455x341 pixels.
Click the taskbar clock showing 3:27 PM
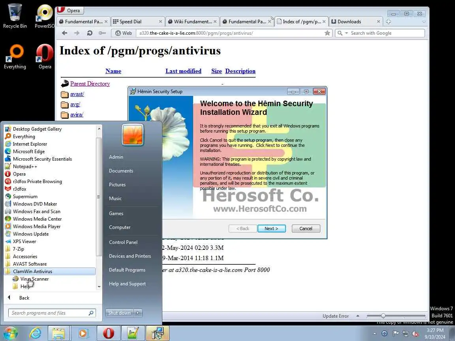435,334
